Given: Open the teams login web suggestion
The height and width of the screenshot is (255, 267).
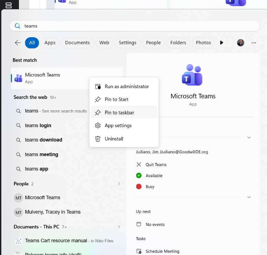Looking at the screenshot, I should [38, 125].
